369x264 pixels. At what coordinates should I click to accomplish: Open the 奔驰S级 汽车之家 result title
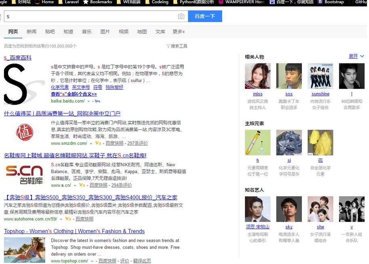point(91,197)
